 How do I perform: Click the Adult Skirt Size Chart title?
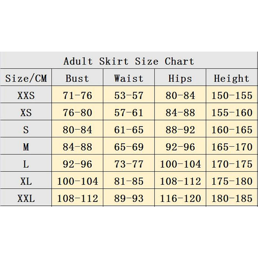pyautogui.click(x=129, y=61)
